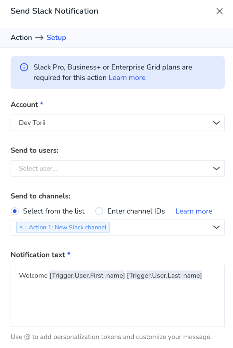
Task: Click the [Trigger.User.First-name] token
Action: pyautogui.click(x=87, y=275)
